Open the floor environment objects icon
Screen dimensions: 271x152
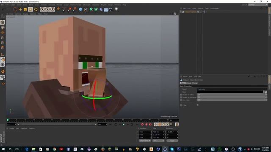(x=106, y=9)
